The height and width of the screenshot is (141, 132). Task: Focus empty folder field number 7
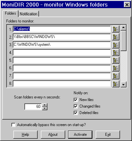[62, 76]
